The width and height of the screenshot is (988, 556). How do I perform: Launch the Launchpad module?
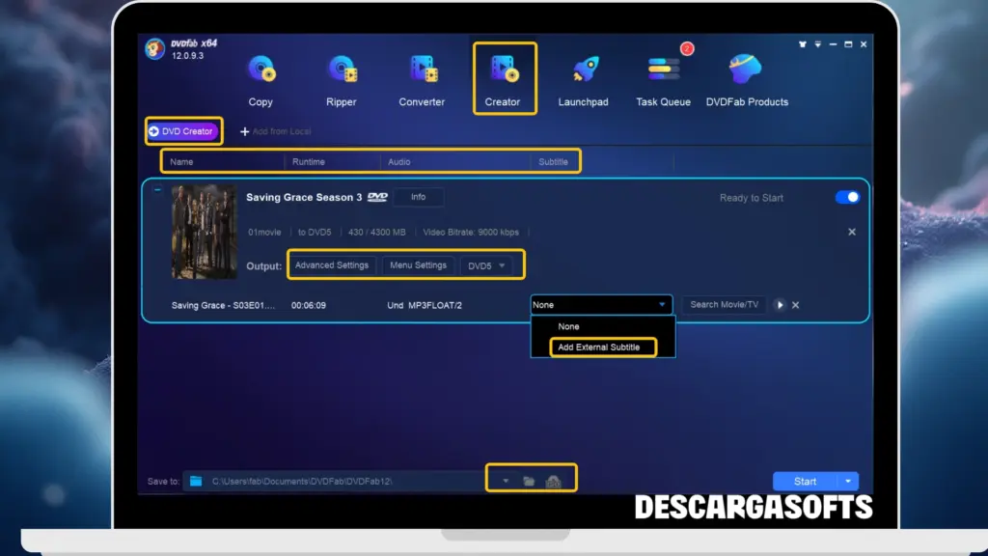coord(583,77)
